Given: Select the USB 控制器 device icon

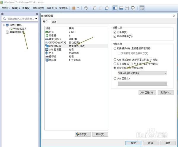Looking at the screenshot, I should tap(47, 49).
